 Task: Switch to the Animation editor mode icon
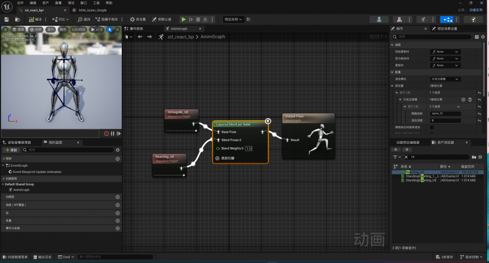pos(423,20)
